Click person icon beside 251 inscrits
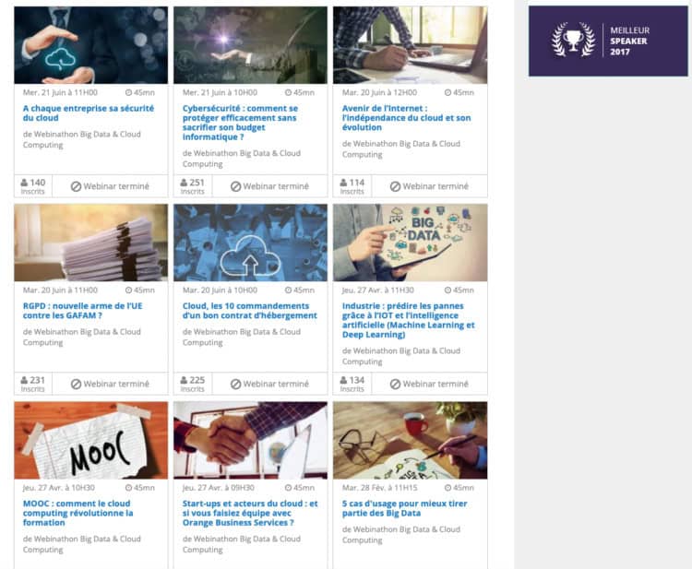This screenshot has height=569, width=692. (184, 183)
